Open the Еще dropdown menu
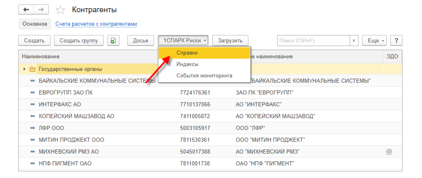Viewport: 422px width, 178px height. click(374, 41)
